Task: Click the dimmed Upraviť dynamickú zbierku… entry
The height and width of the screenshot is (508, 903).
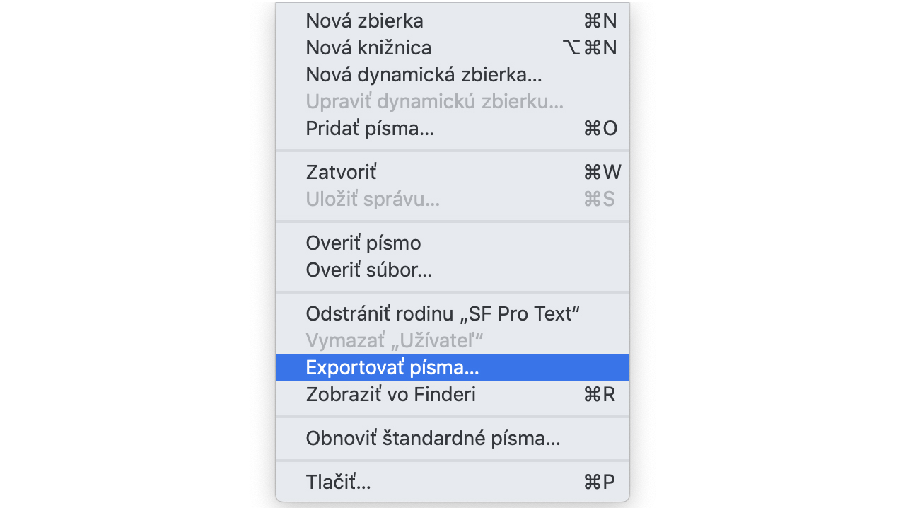Action: (452, 102)
